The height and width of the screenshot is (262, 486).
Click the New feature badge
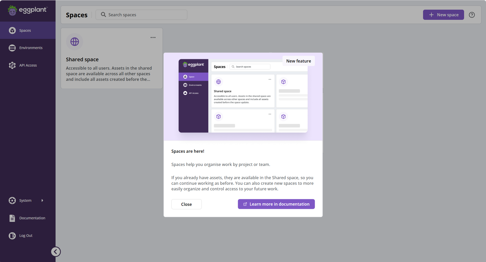(299, 61)
